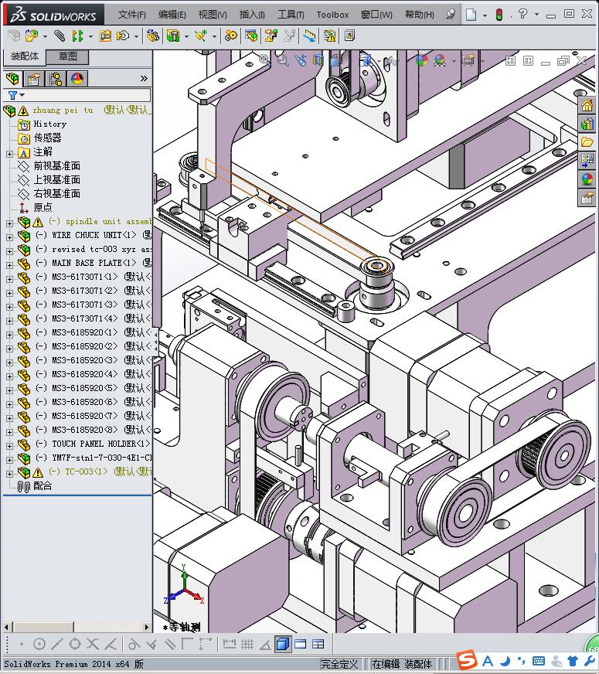Open the View Palette task pane

587,161
